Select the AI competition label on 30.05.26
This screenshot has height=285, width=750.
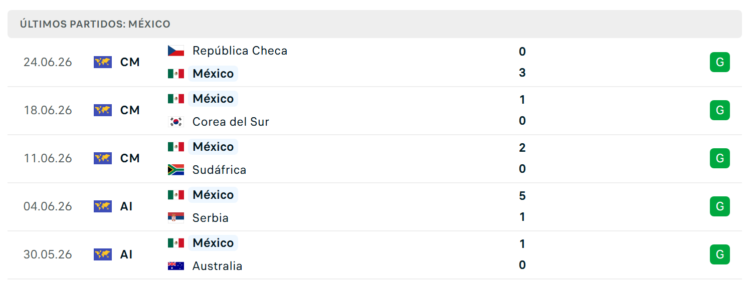[x=126, y=254]
